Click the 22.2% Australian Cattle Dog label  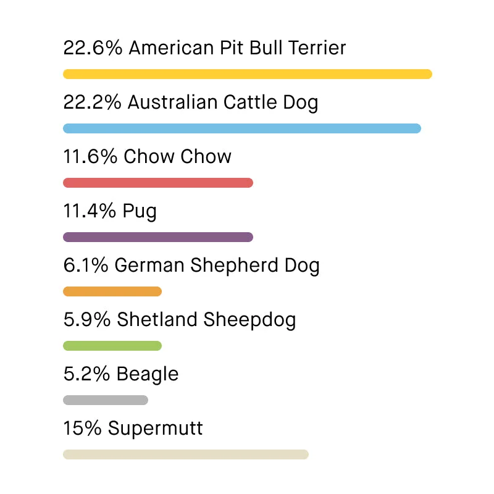coord(191,103)
